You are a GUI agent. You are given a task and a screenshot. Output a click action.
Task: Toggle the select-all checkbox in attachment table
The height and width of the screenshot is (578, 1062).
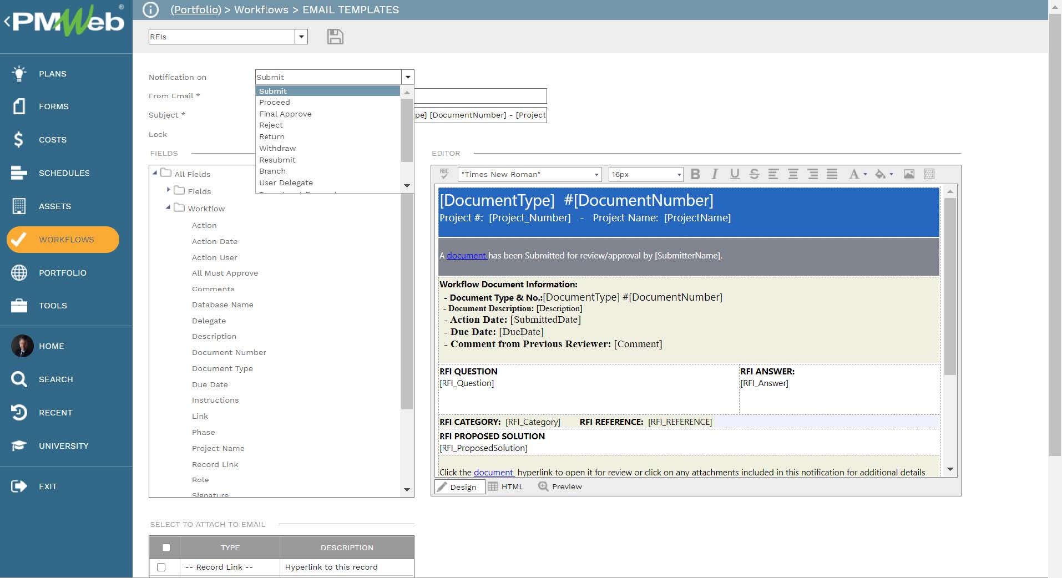pos(165,547)
